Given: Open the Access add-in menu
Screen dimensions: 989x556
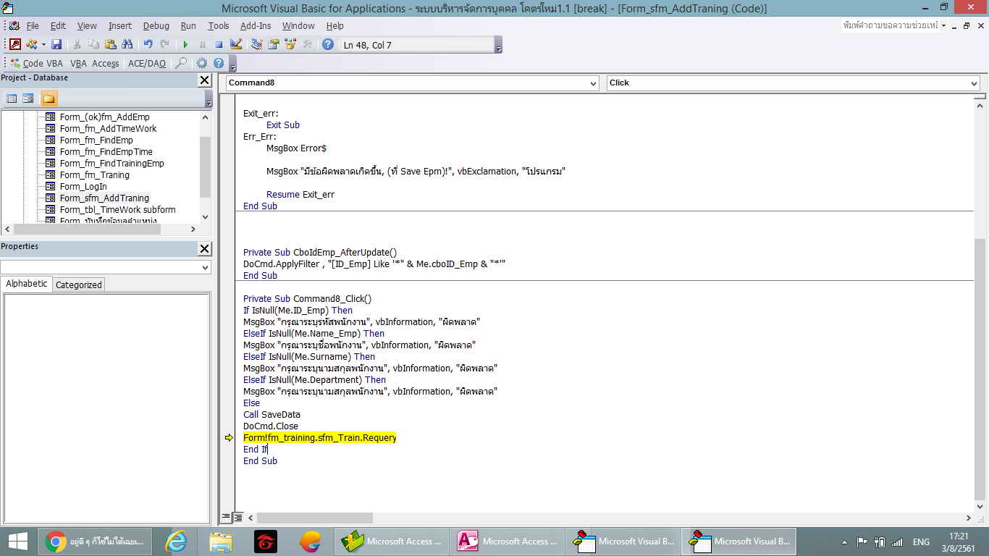Looking at the screenshot, I should 106,64.
